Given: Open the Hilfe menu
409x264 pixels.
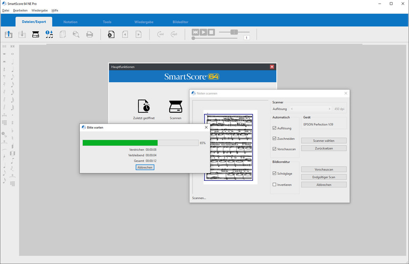Looking at the screenshot, I should [x=55, y=10].
